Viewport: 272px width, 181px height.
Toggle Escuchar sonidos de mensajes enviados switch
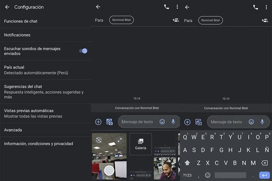[x=83, y=51]
